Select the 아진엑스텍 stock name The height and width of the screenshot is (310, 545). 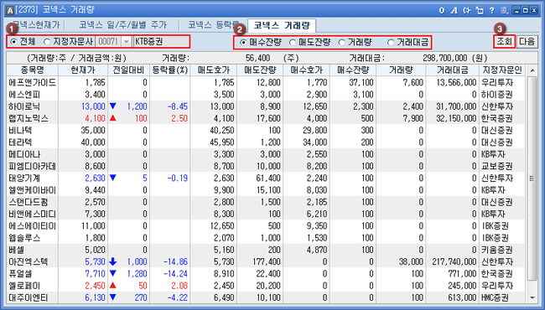point(29,261)
